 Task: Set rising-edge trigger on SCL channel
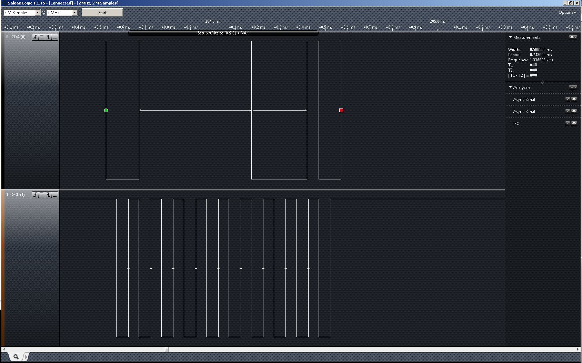tap(35, 195)
